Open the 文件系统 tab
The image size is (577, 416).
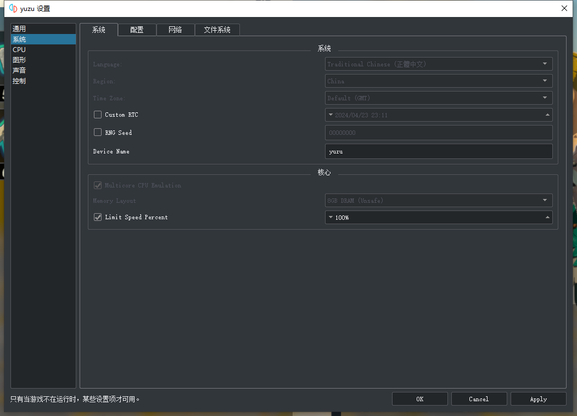tap(217, 30)
